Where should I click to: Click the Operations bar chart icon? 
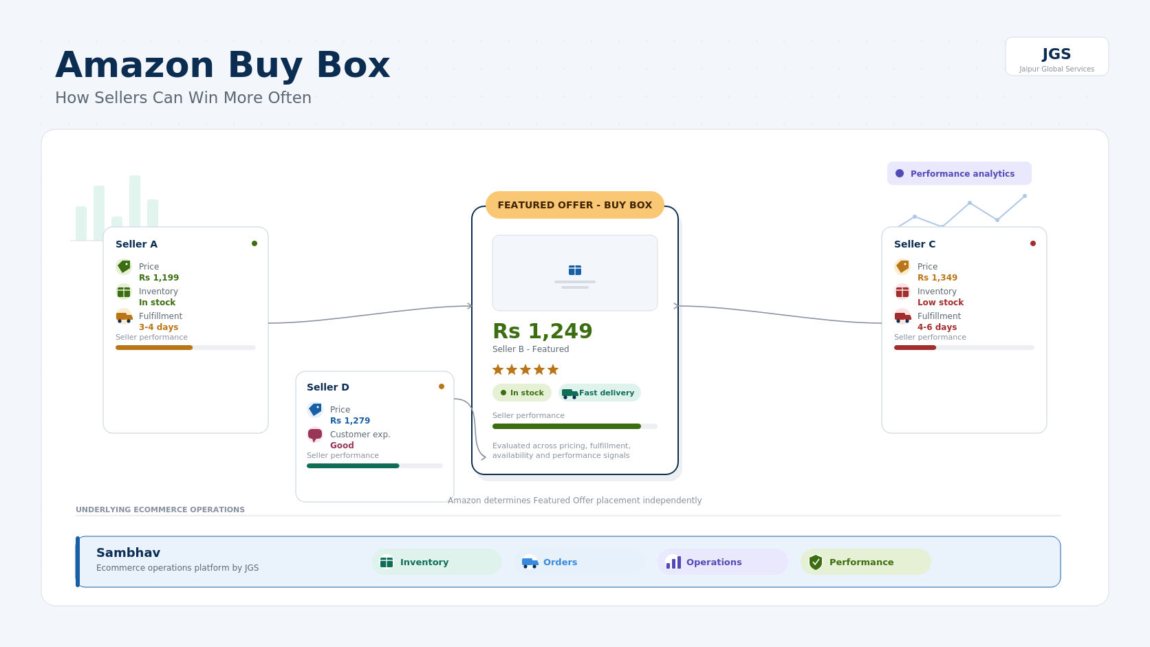[673, 562]
